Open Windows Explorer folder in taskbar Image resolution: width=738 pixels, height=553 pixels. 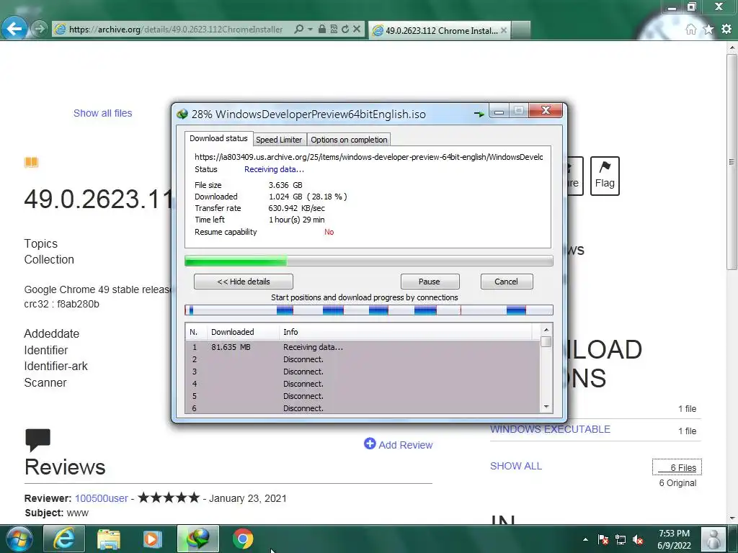coord(109,539)
